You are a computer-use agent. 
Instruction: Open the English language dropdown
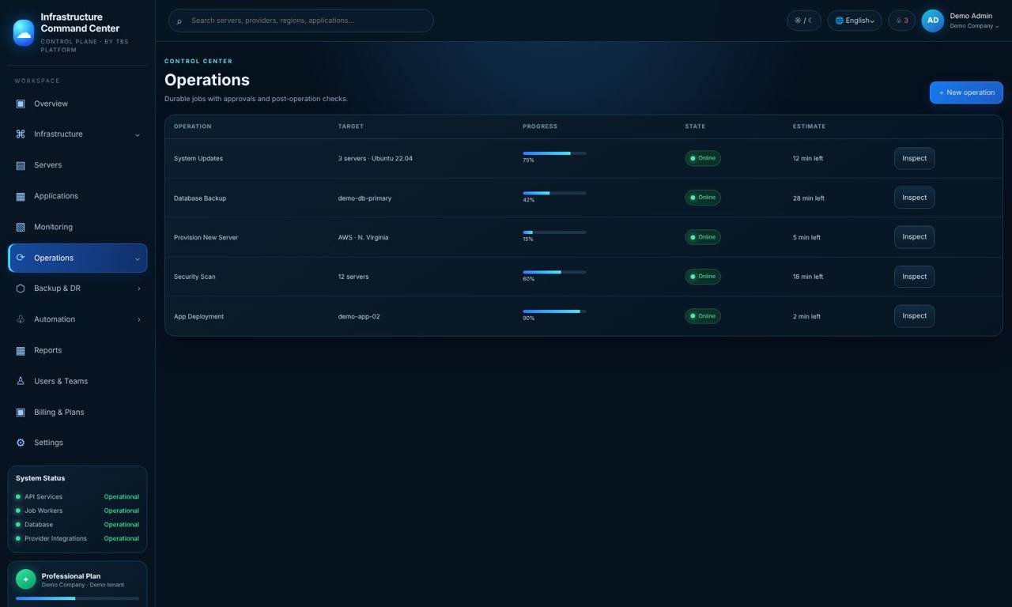[x=855, y=21]
